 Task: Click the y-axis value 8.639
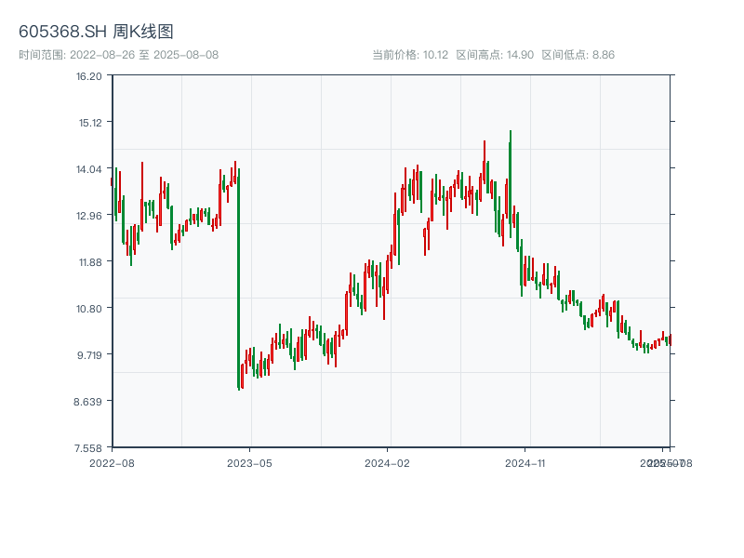[87, 402]
